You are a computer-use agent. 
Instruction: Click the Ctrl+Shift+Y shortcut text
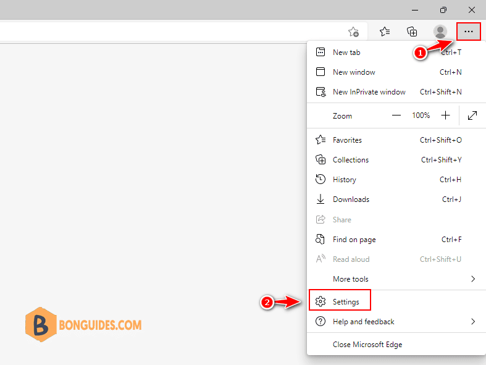(x=442, y=160)
